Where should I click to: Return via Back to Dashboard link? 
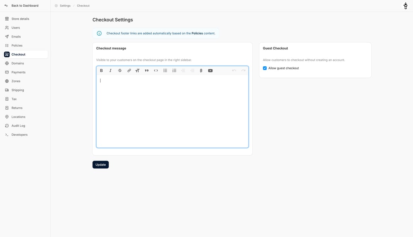pyautogui.click(x=25, y=6)
